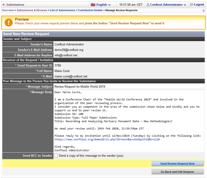This screenshot has width=207, height=178.
Task: Open Overview breadcrumb link
Action: click(8, 10)
